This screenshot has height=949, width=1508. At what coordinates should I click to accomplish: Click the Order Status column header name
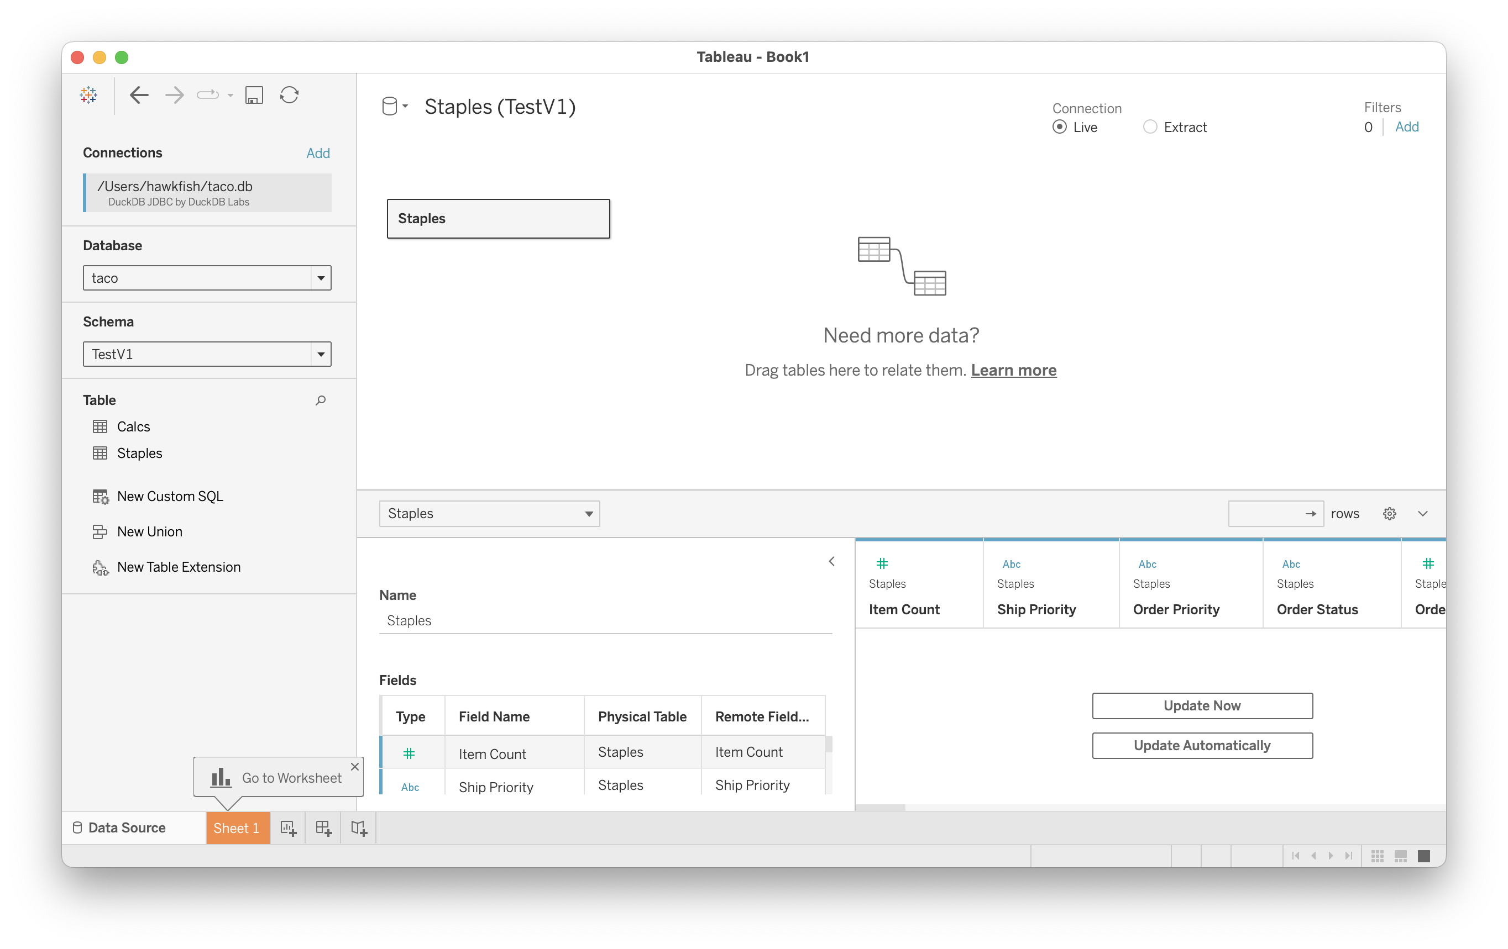pyautogui.click(x=1317, y=609)
